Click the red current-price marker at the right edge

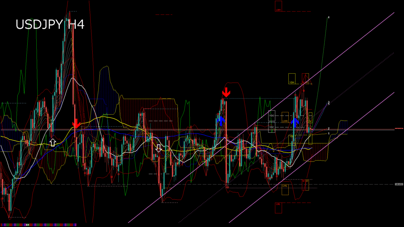click(398, 128)
